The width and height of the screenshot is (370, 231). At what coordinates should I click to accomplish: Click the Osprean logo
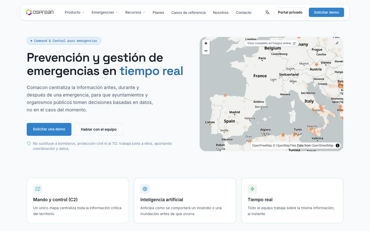coord(40,12)
